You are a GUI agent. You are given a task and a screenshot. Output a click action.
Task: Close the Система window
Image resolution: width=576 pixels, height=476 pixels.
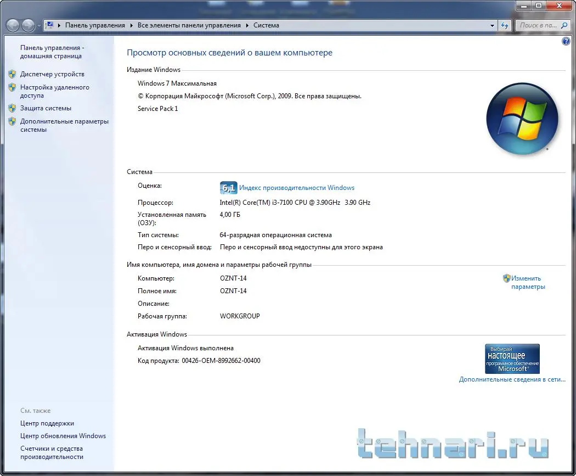click(559, 5)
